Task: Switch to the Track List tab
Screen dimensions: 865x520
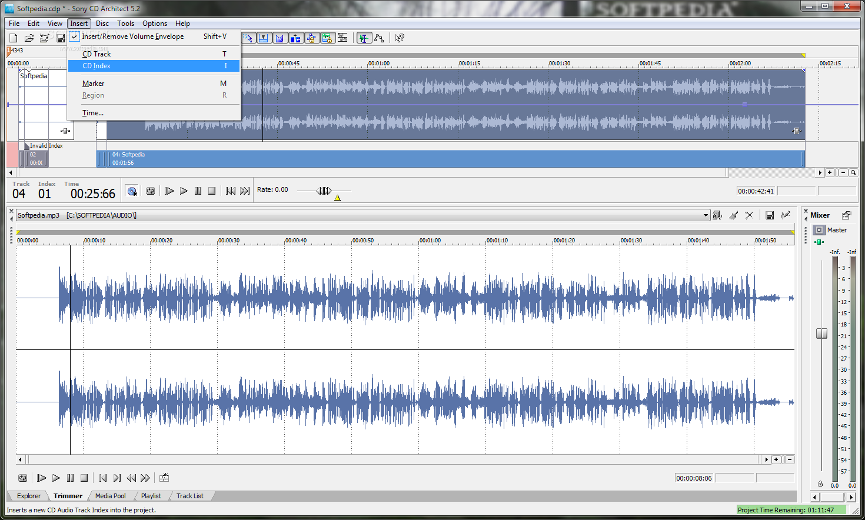Action: 190,496
